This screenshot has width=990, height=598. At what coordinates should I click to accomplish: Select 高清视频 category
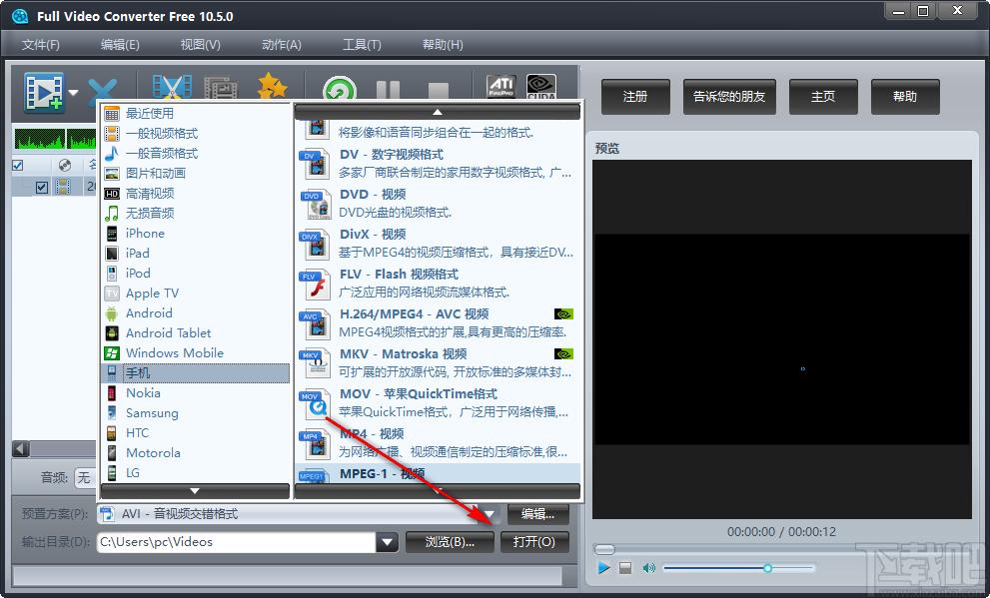pyautogui.click(x=195, y=193)
